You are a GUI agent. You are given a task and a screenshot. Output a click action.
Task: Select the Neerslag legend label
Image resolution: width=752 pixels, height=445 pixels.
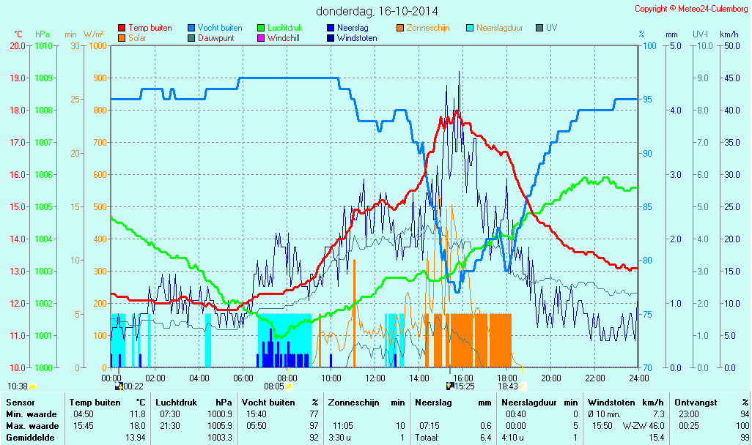pos(352,28)
